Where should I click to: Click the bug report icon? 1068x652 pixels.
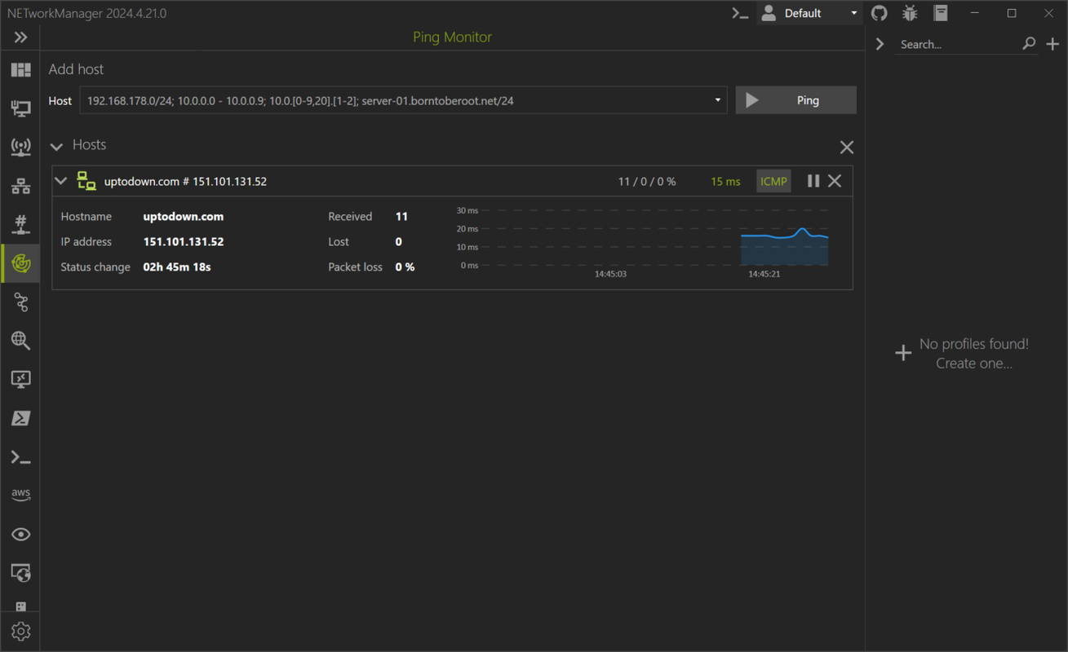(x=910, y=13)
